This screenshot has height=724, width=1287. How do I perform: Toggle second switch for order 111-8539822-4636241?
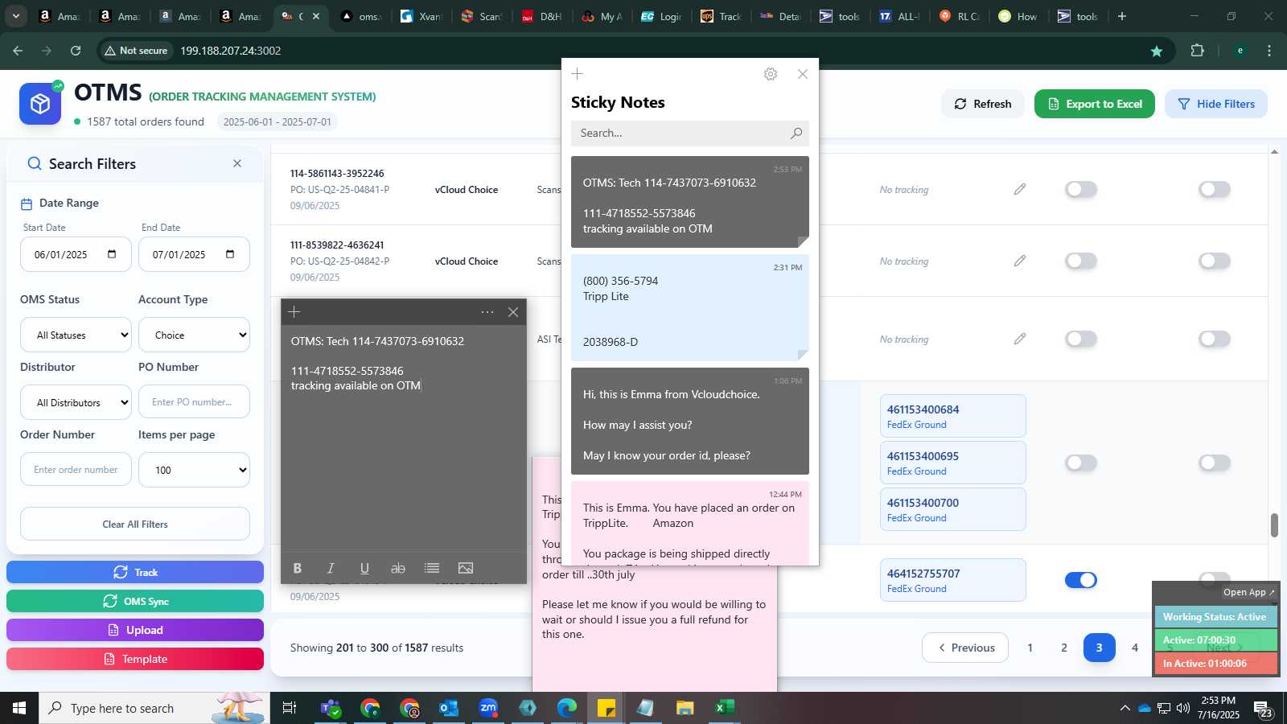(x=1215, y=261)
